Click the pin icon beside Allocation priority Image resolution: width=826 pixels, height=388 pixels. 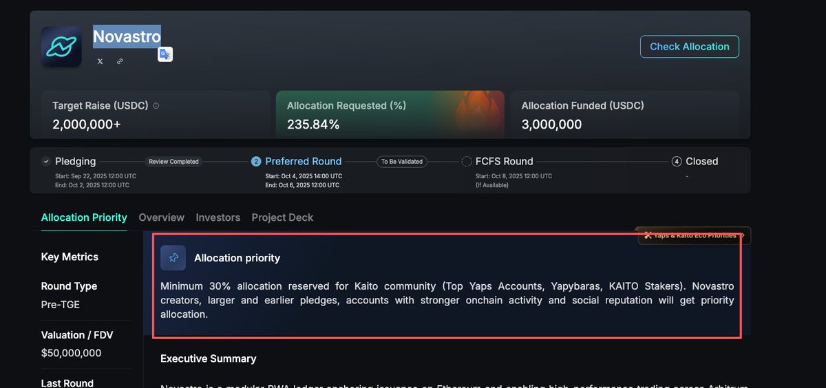(173, 258)
